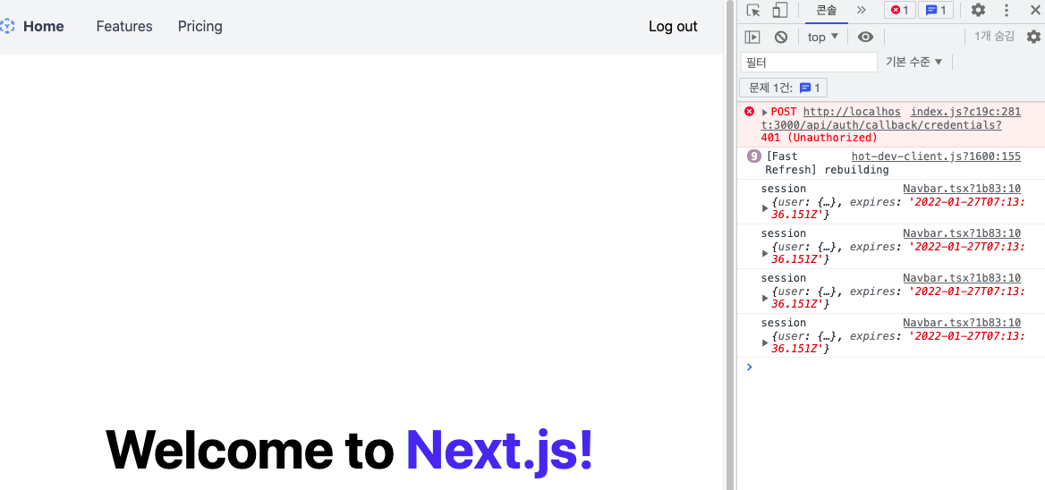This screenshot has height=490, width=1045.
Task: Open the index.js?c19c:281 source link
Action: 965,112
